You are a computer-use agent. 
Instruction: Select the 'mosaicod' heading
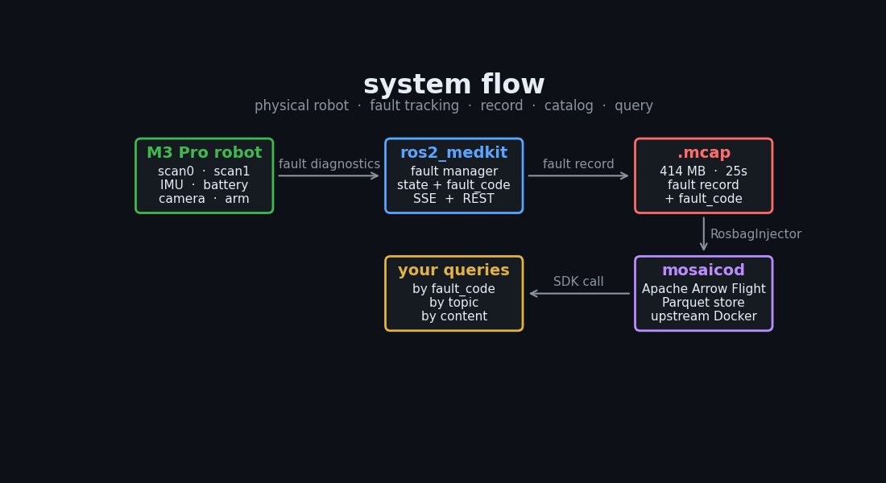click(x=703, y=270)
